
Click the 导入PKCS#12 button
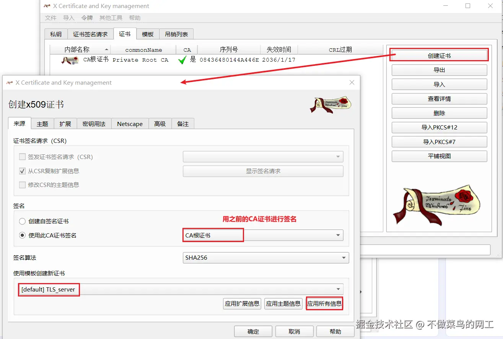(439, 127)
